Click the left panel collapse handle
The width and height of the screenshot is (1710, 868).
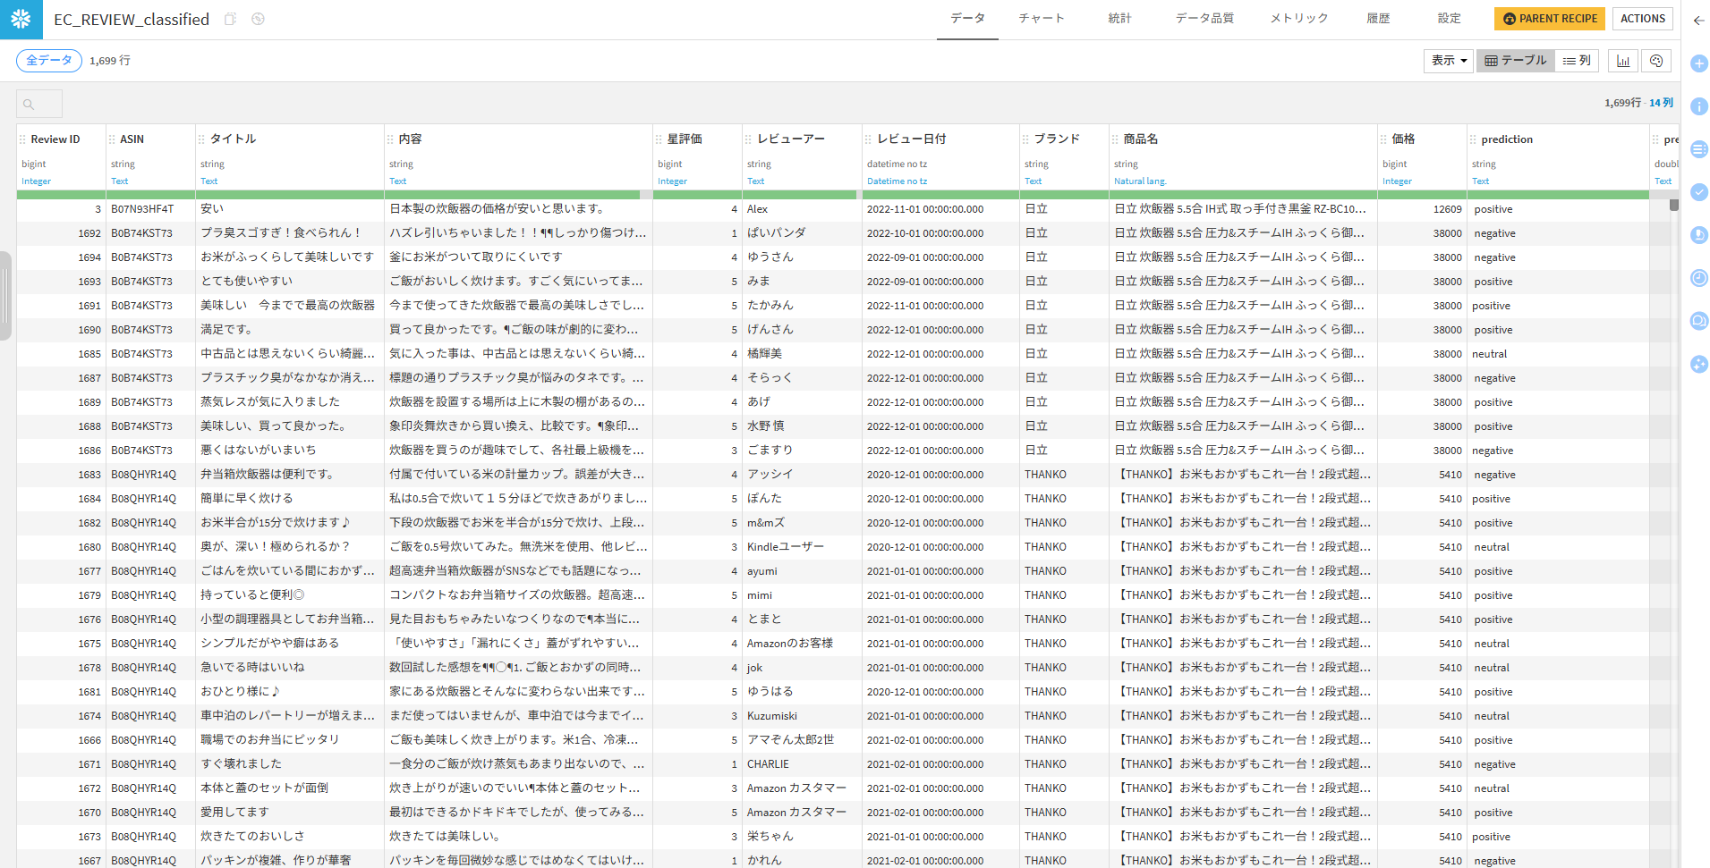5,296
